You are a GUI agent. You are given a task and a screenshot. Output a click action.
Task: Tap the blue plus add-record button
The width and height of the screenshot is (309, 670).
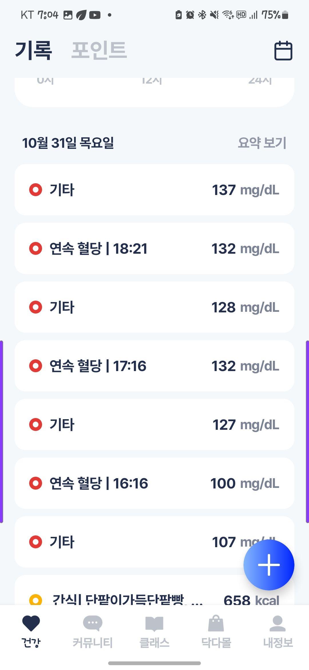(x=269, y=565)
